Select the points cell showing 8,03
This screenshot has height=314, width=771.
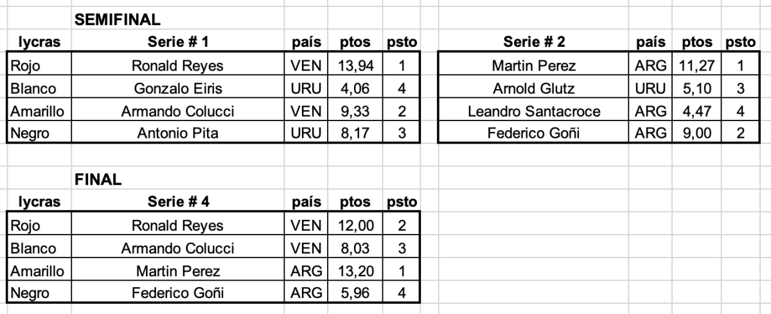353,248
